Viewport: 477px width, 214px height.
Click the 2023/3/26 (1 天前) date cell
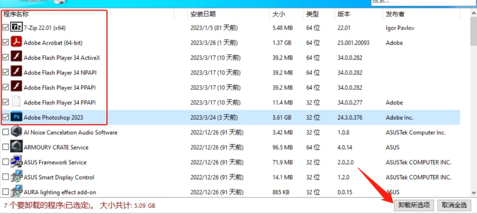[x=213, y=43]
